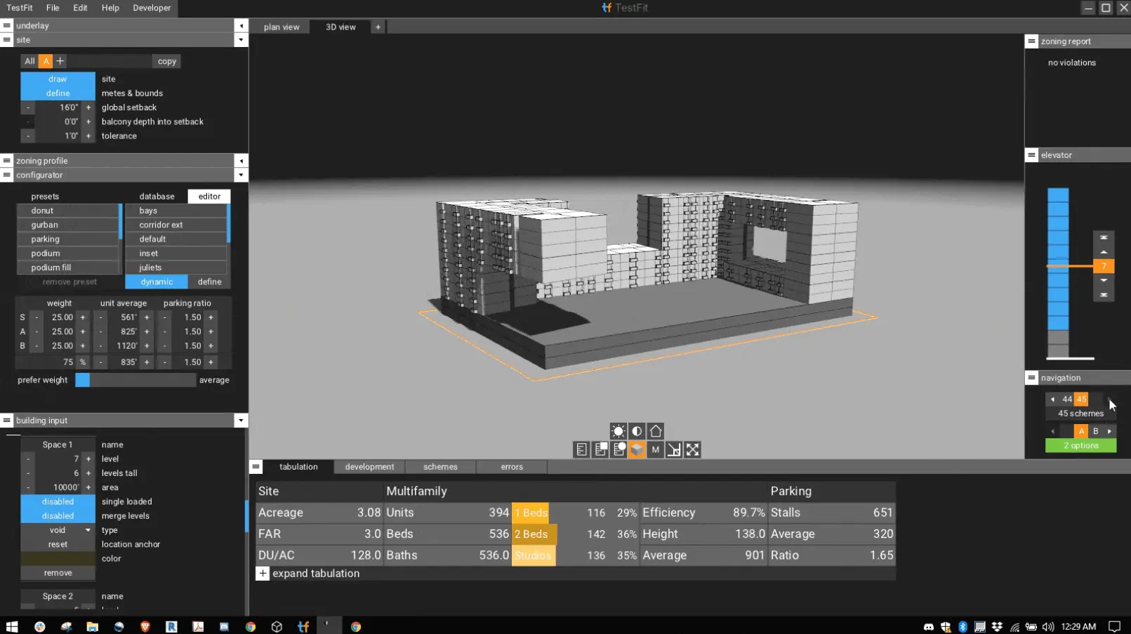The width and height of the screenshot is (1131, 634).
Task: Enable merge levels for Space 1
Action: [x=58, y=515]
